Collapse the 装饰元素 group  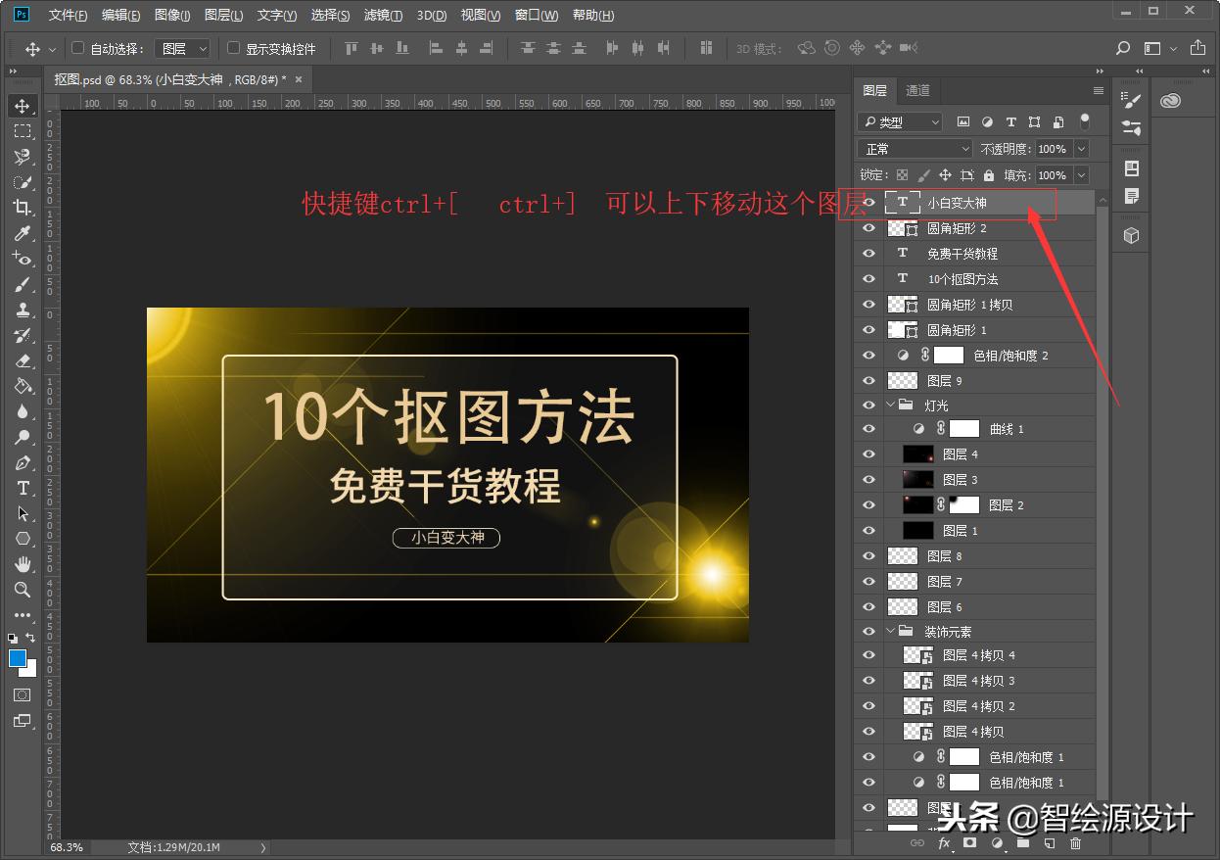pyautogui.click(x=889, y=631)
